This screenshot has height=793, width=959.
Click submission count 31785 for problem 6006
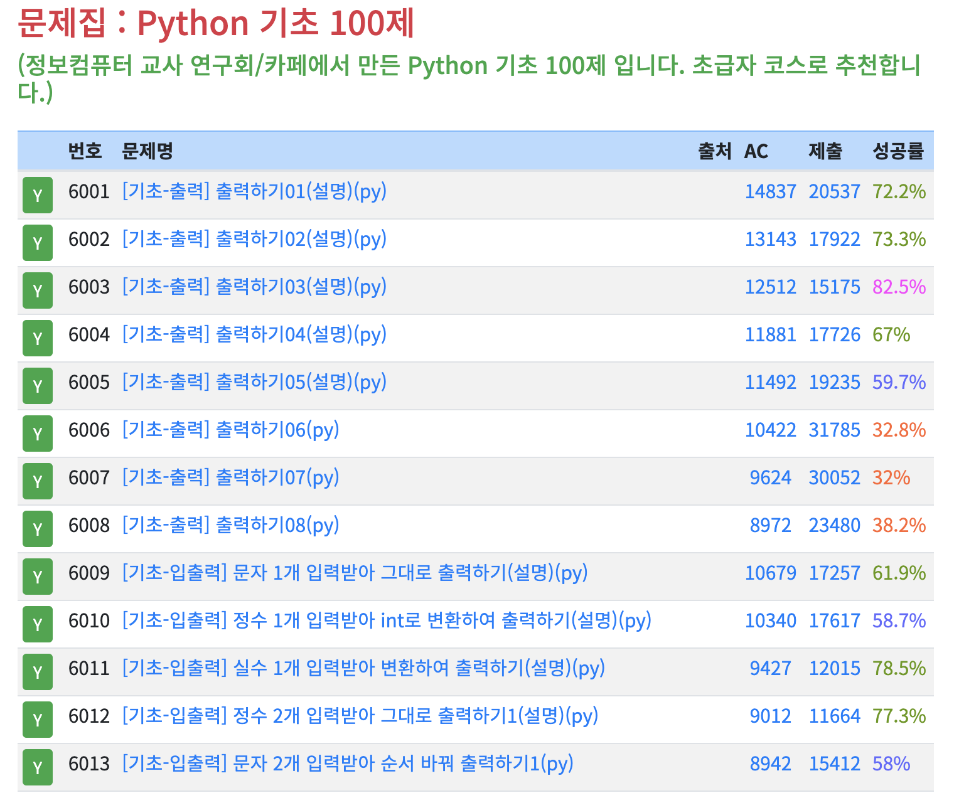pyautogui.click(x=834, y=430)
